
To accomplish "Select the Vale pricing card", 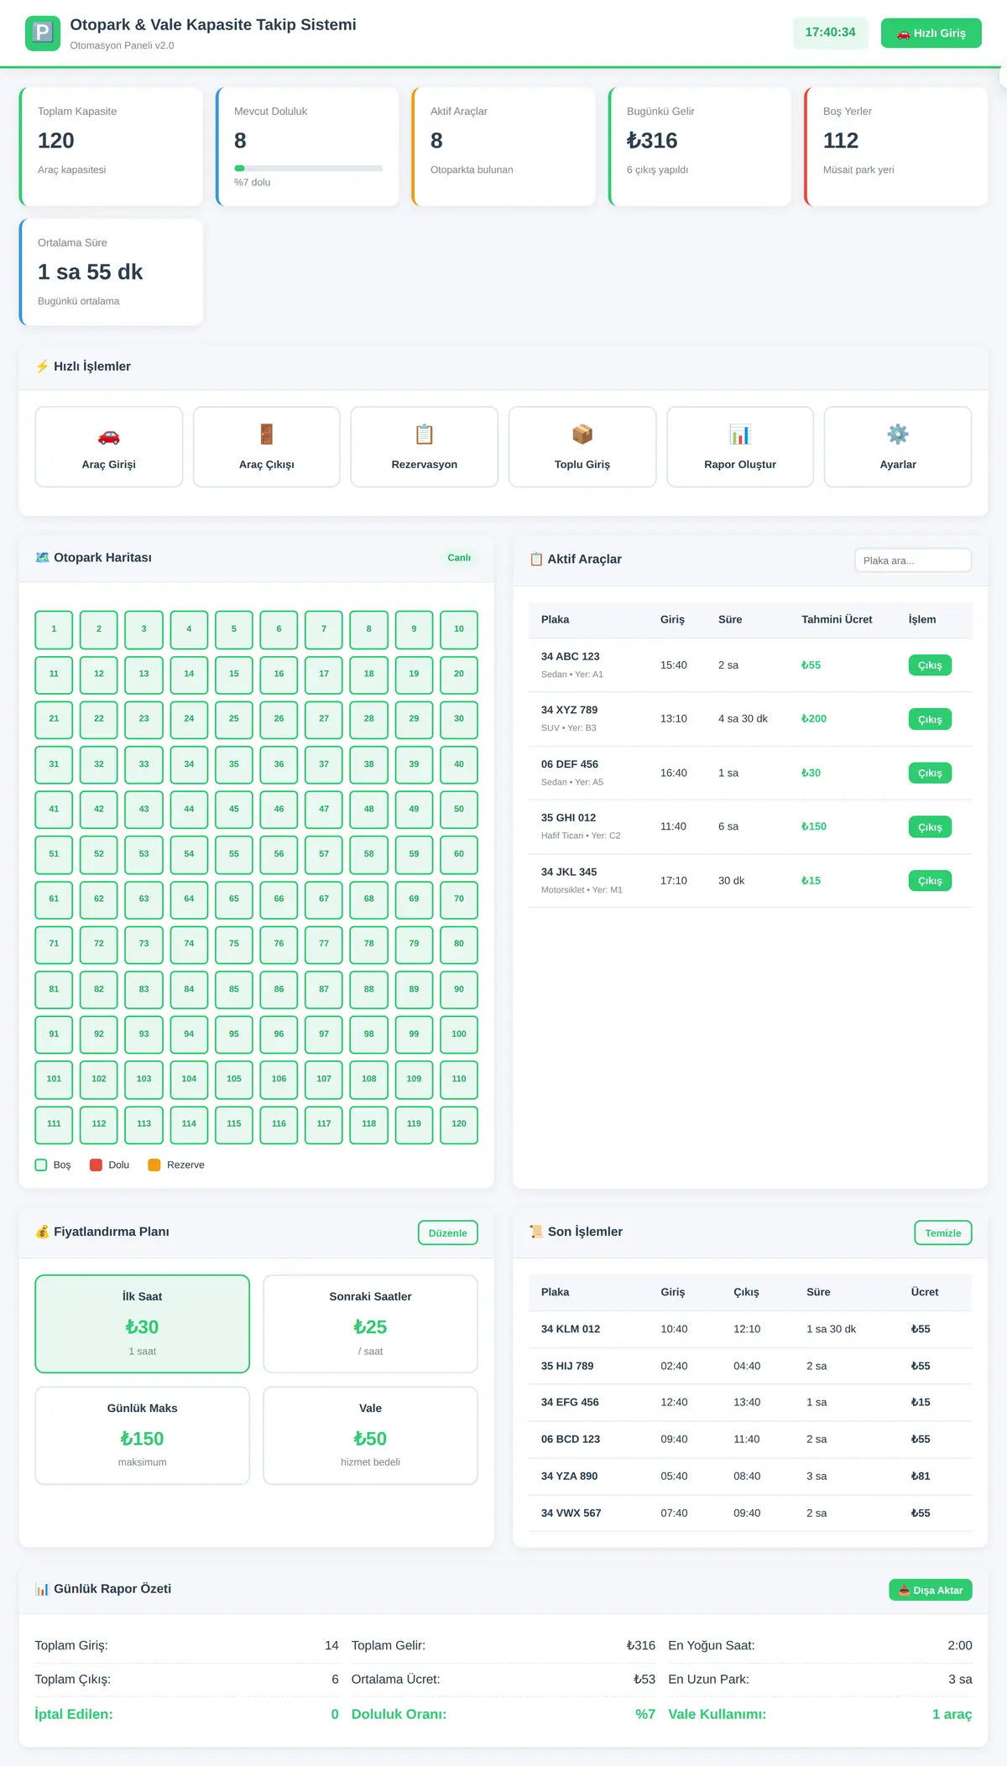I will (371, 1435).
